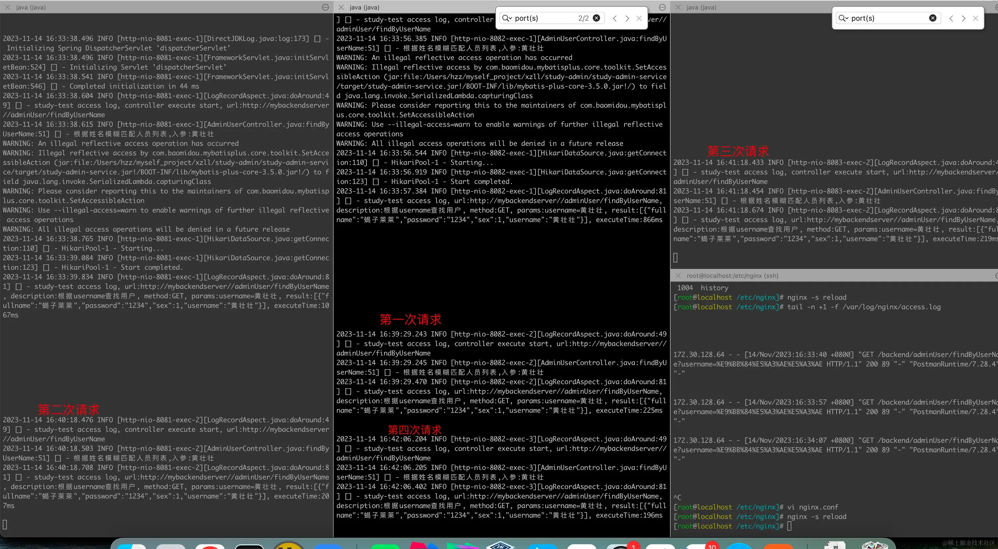Clear the port(s) search text with the x icon

597,18
